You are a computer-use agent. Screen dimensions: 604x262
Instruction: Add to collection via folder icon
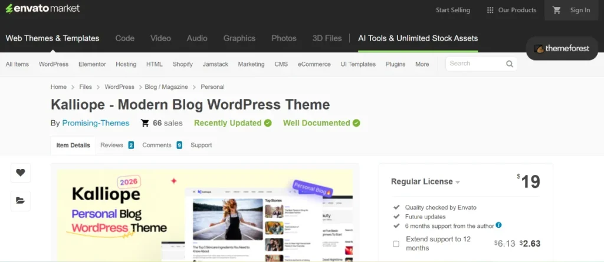pos(21,200)
